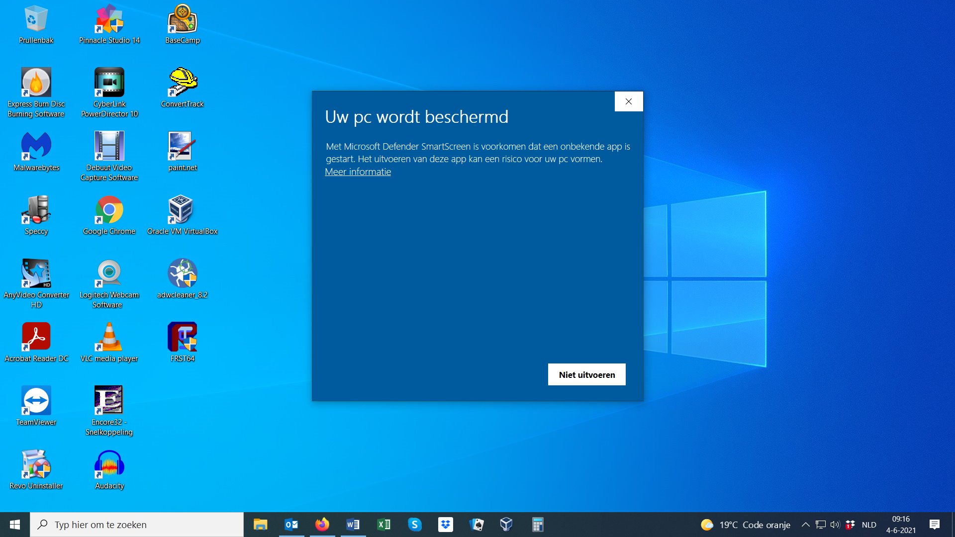955x537 pixels.
Task: Select the Revo Uninstaller shortcut
Action: [36, 470]
